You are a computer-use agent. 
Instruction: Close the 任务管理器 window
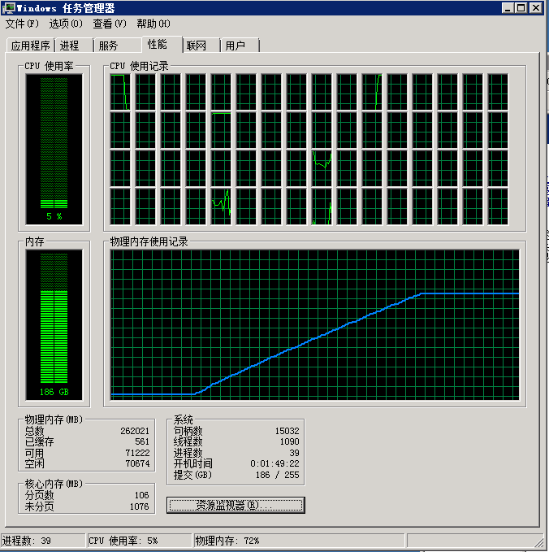[x=536, y=8]
